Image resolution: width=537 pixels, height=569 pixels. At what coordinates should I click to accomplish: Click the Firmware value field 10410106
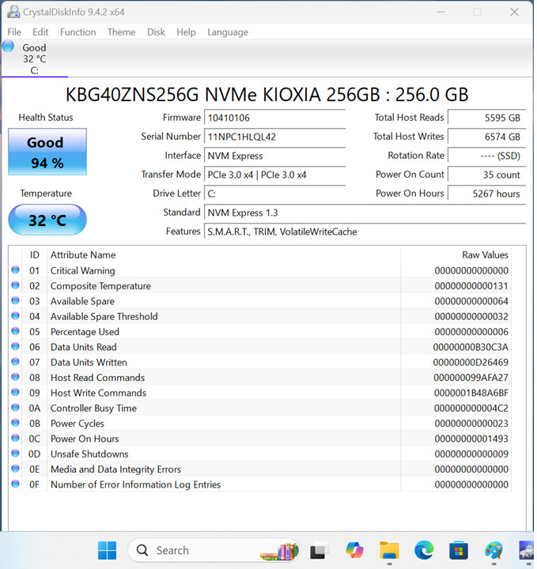coord(274,118)
